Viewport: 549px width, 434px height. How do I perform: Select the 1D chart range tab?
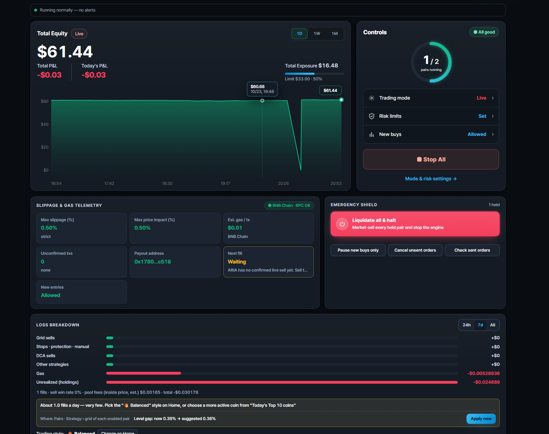click(x=299, y=34)
